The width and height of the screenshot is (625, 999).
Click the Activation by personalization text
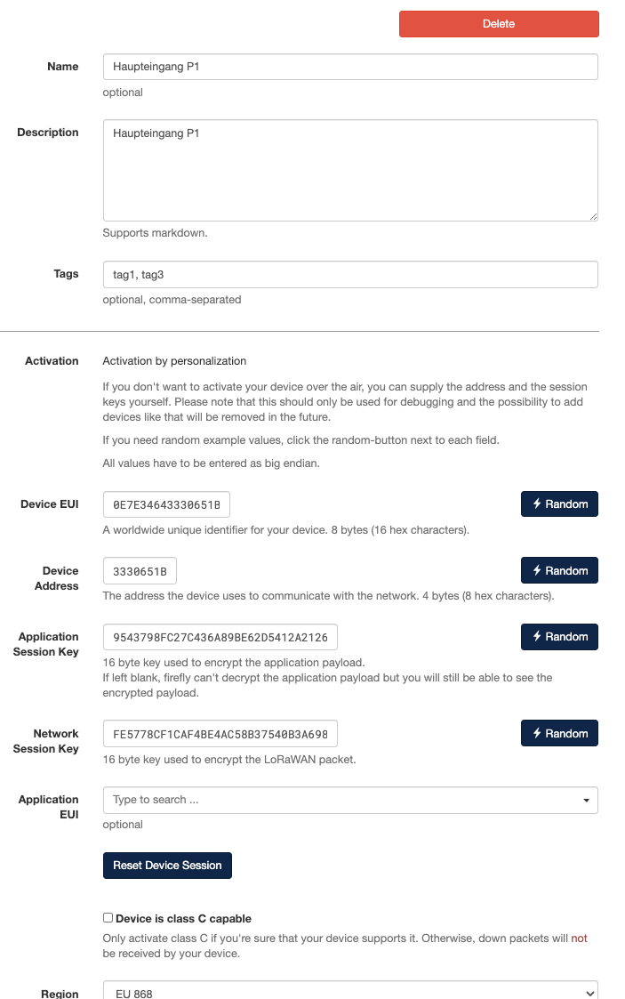(174, 361)
